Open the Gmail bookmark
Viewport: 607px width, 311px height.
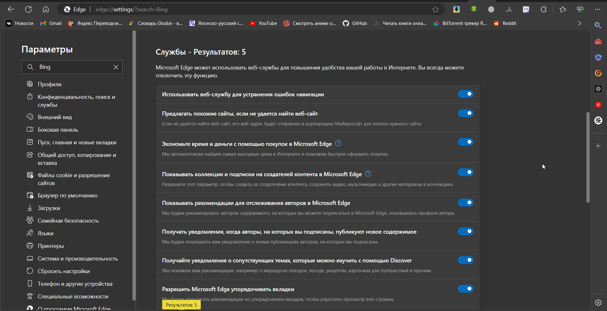click(x=51, y=23)
